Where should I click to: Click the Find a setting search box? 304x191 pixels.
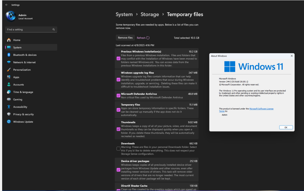click(x=31, y=29)
